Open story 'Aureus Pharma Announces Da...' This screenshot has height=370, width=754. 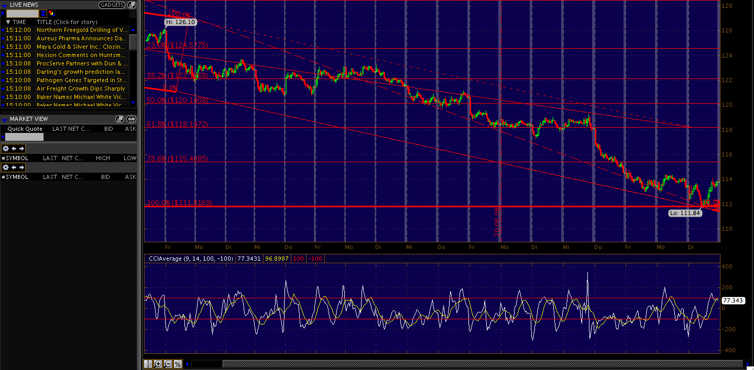click(x=82, y=38)
